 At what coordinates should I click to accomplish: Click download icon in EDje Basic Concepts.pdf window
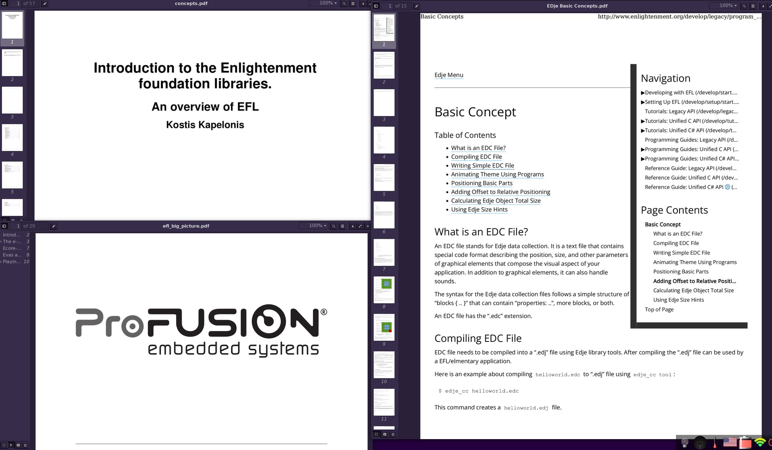pos(763,6)
